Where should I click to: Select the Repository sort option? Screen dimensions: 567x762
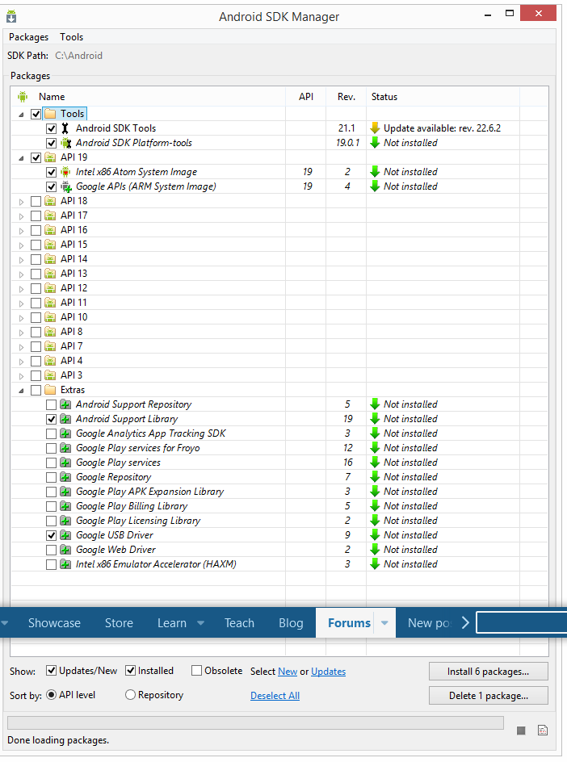point(130,695)
